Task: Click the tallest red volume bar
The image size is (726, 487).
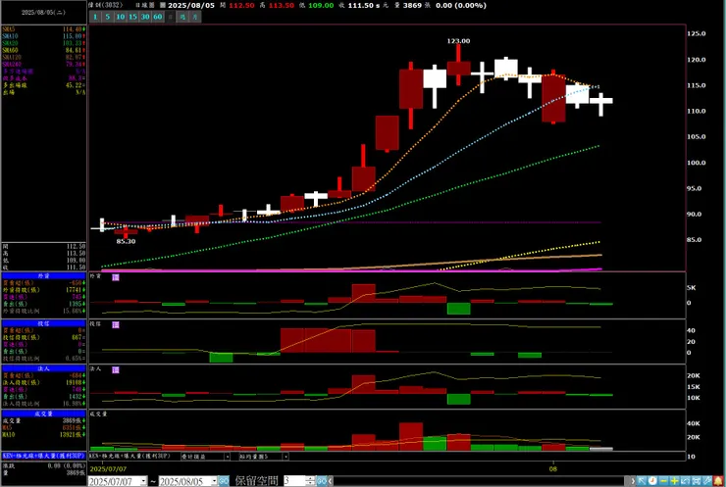Action: pos(411,437)
